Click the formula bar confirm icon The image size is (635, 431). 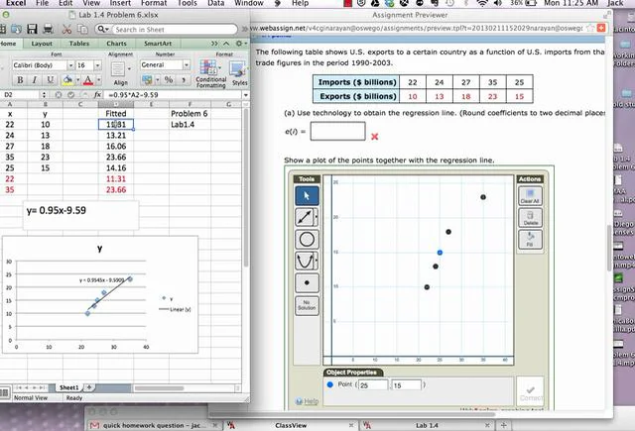(70, 94)
